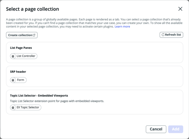Click the Topic List Selector description text
The height and width of the screenshot is (139, 189).
pyautogui.click(x=57, y=101)
